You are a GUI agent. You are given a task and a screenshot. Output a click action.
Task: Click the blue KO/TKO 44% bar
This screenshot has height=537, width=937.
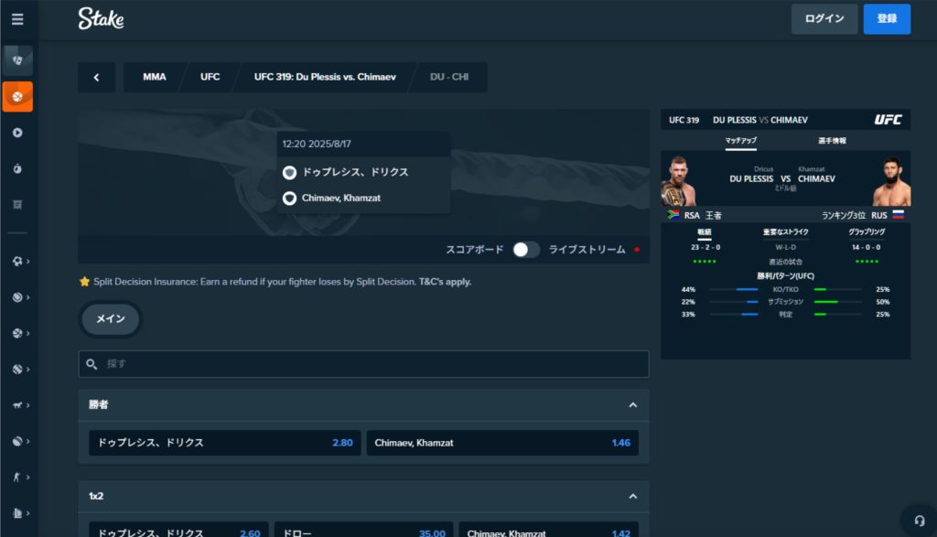coord(747,289)
